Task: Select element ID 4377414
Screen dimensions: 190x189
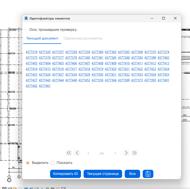Action: pyautogui.click(x=32, y=69)
